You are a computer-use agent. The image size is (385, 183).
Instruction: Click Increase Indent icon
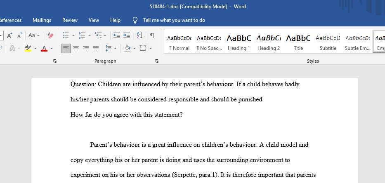126,35
